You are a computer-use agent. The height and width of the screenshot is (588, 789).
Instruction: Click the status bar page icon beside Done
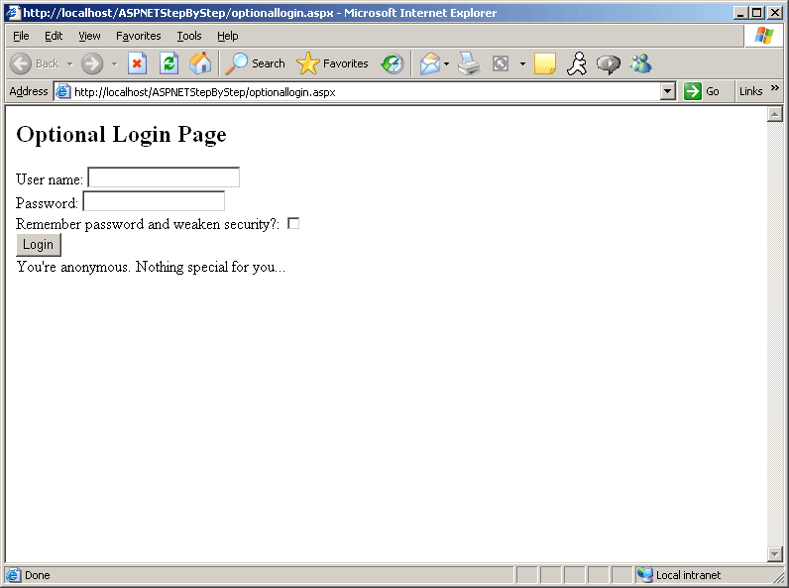click(x=14, y=575)
